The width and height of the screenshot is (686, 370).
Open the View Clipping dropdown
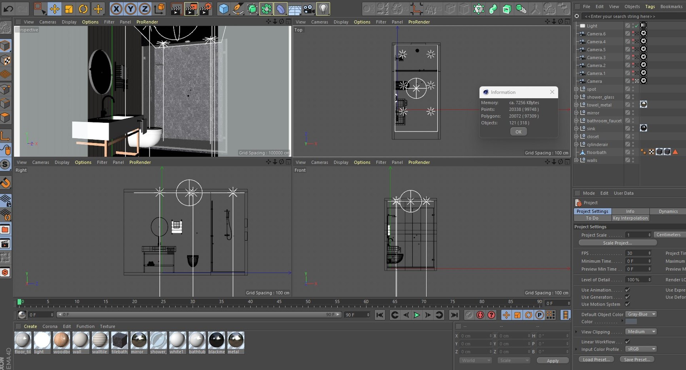641,332
